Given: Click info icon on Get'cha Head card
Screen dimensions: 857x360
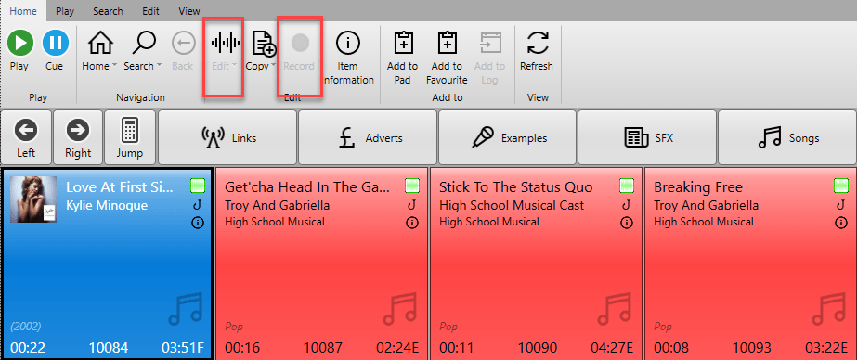Looking at the screenshot, I should click(x=412, y=223).
